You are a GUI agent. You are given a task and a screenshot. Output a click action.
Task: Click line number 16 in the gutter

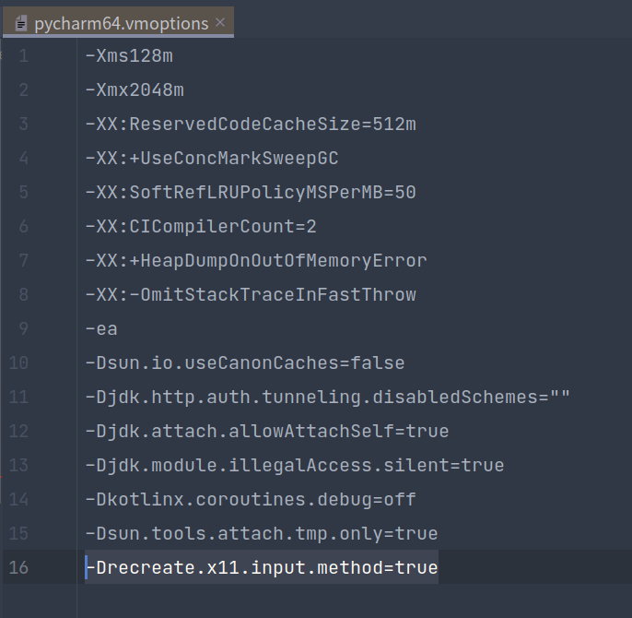point(18,567)
